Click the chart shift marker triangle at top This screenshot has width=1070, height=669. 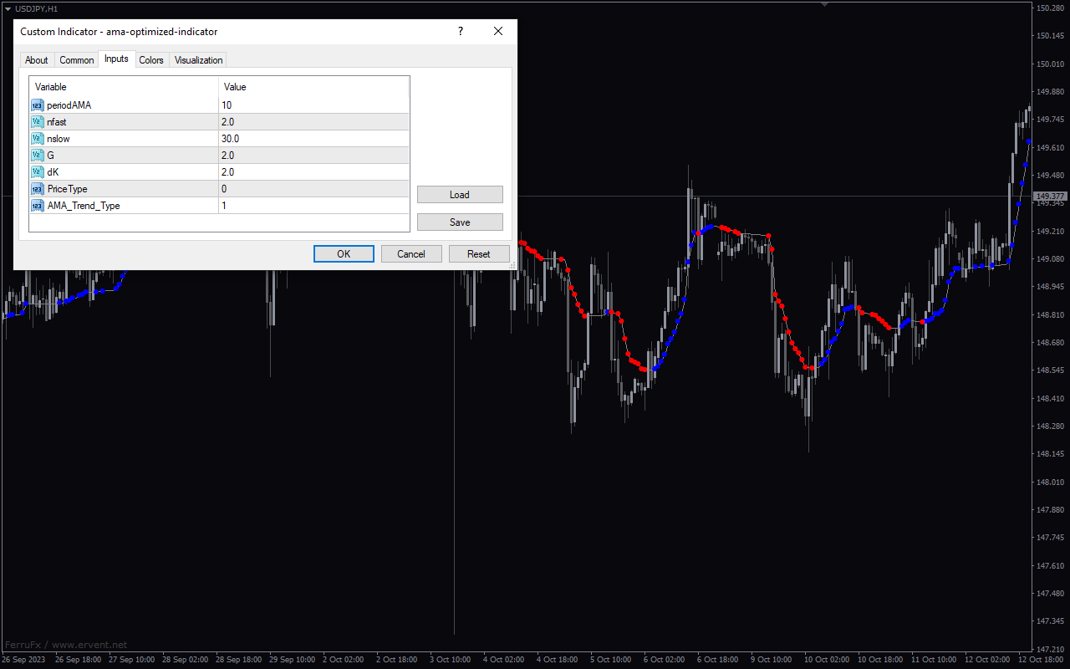pyautogui.click(x=825, y=4)
